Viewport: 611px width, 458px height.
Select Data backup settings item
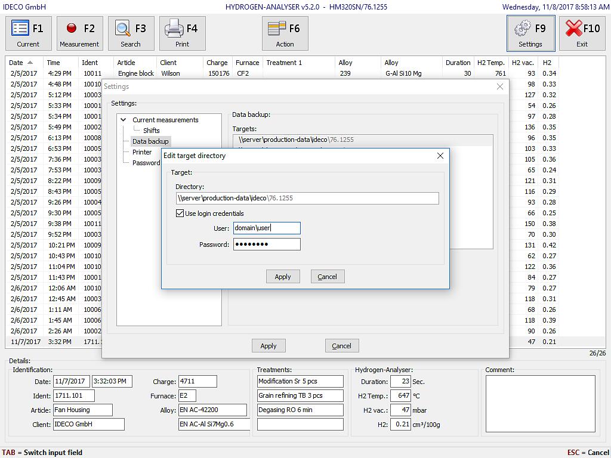click(x=150, y=141)
